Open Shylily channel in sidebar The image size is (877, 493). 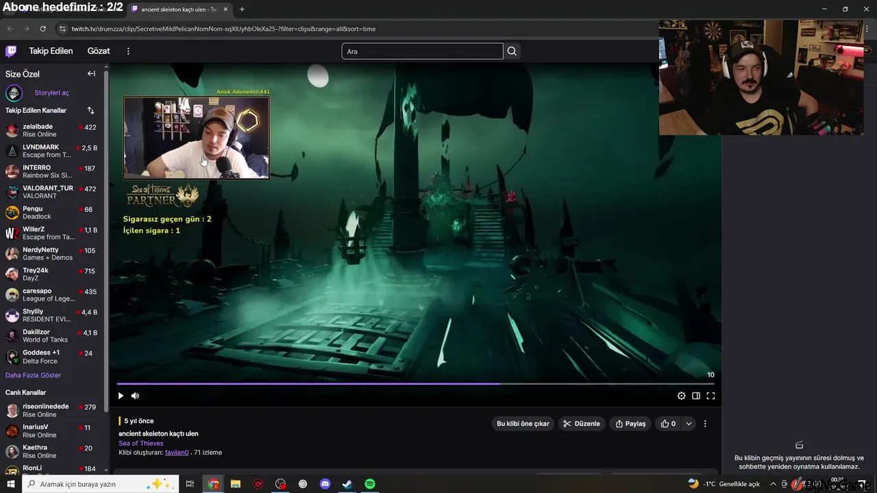[x=52, y=315]
